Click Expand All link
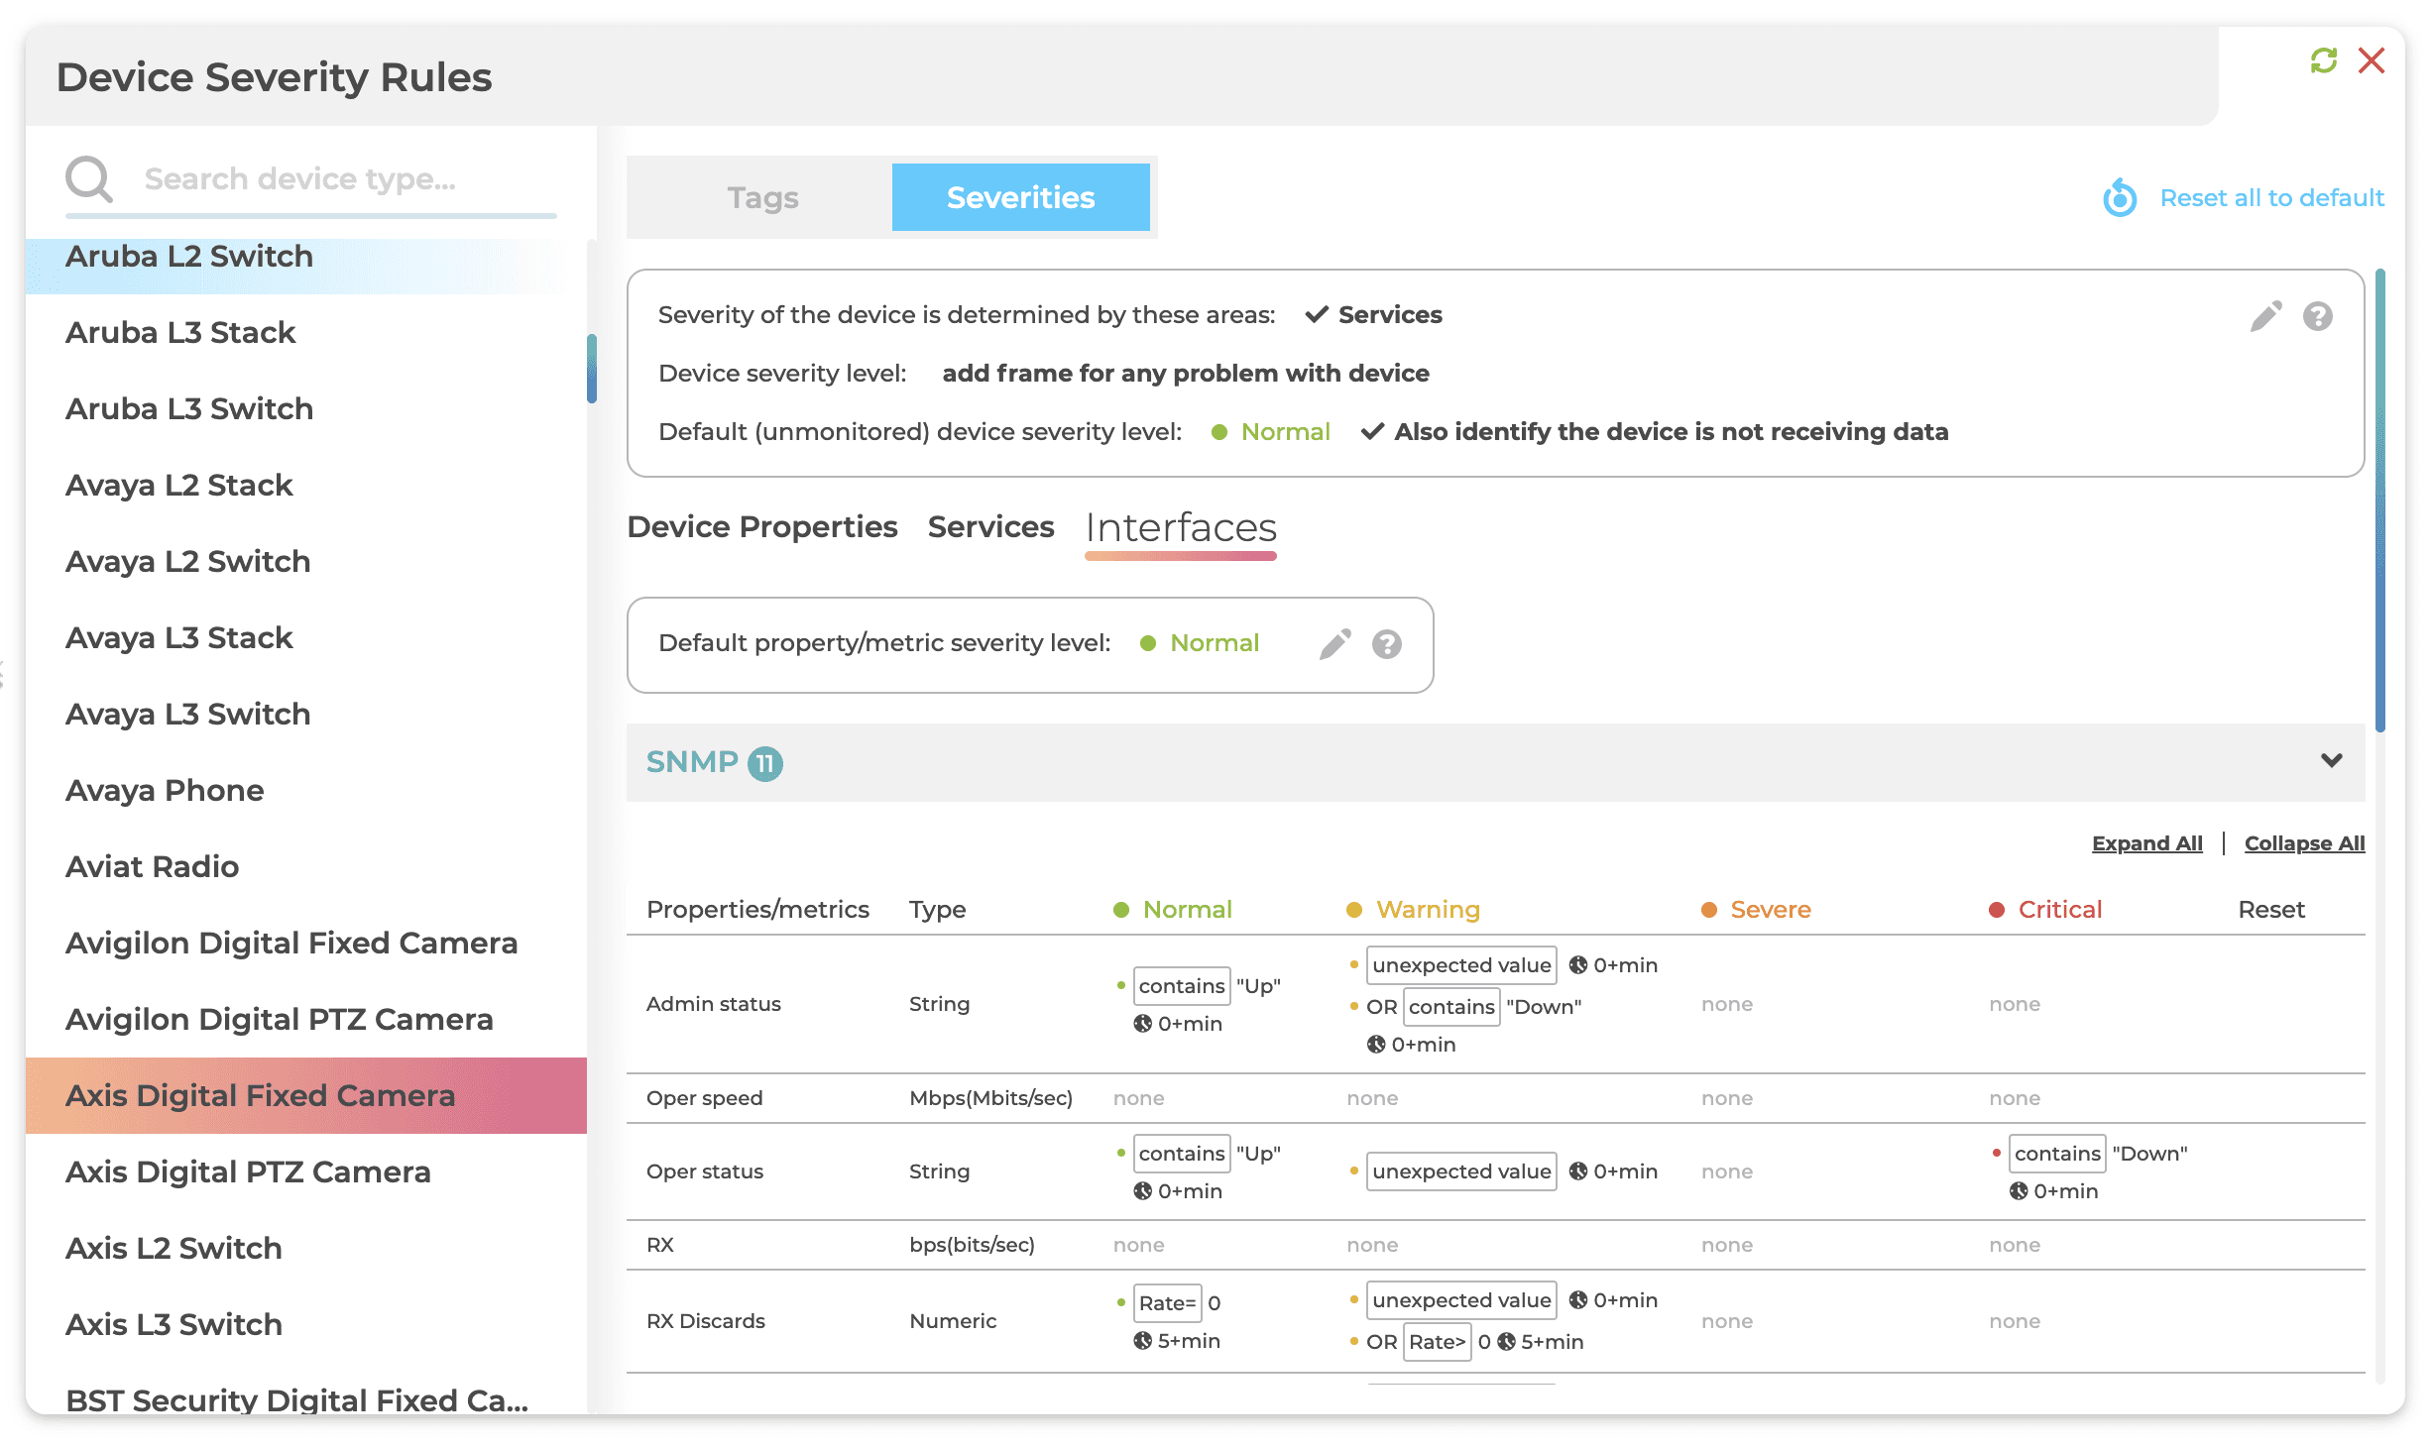 pyautogui.click(x=2146, y=843)
